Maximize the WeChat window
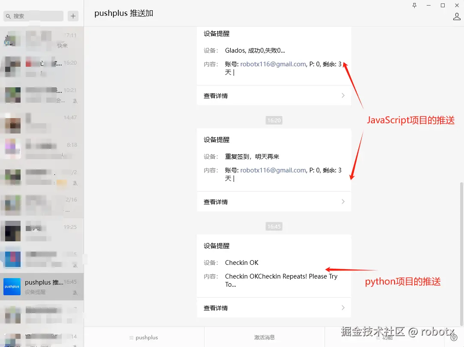 tap(443, 5)
